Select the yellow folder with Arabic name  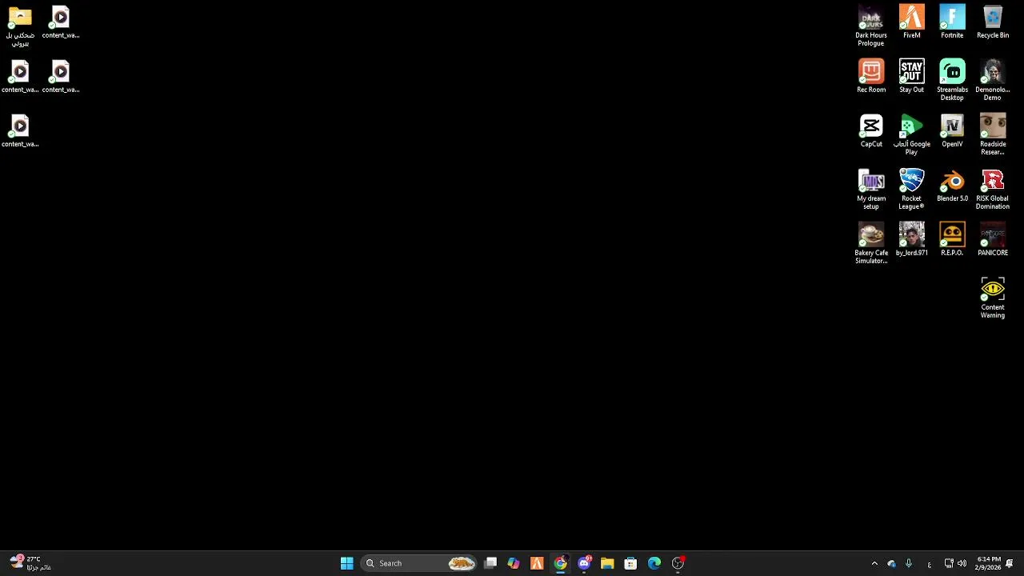(x=20, y=26)
